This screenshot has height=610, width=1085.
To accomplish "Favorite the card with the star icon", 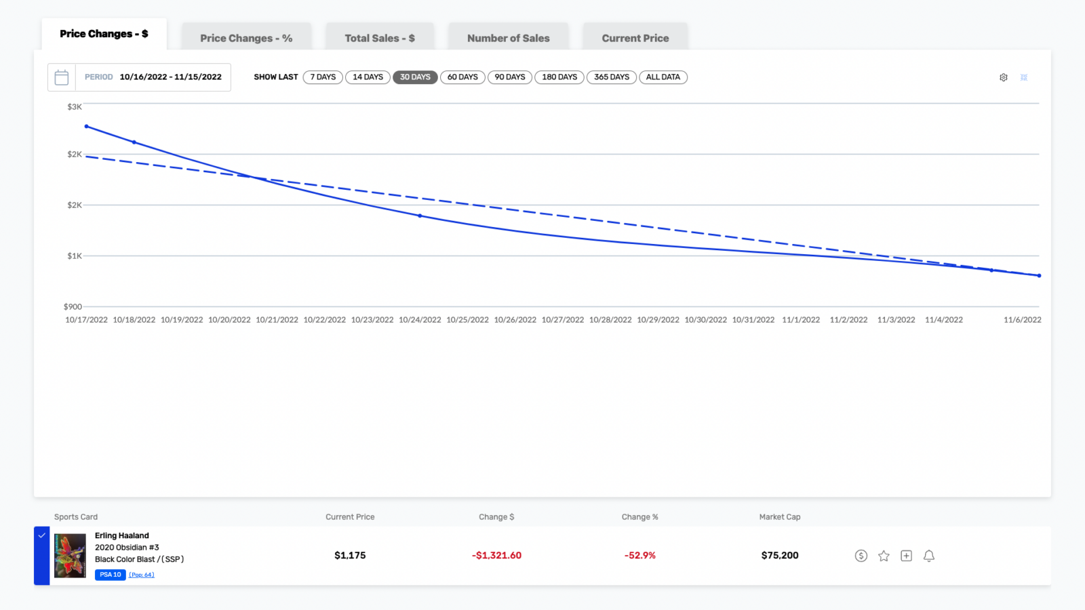I will (884, 556).
